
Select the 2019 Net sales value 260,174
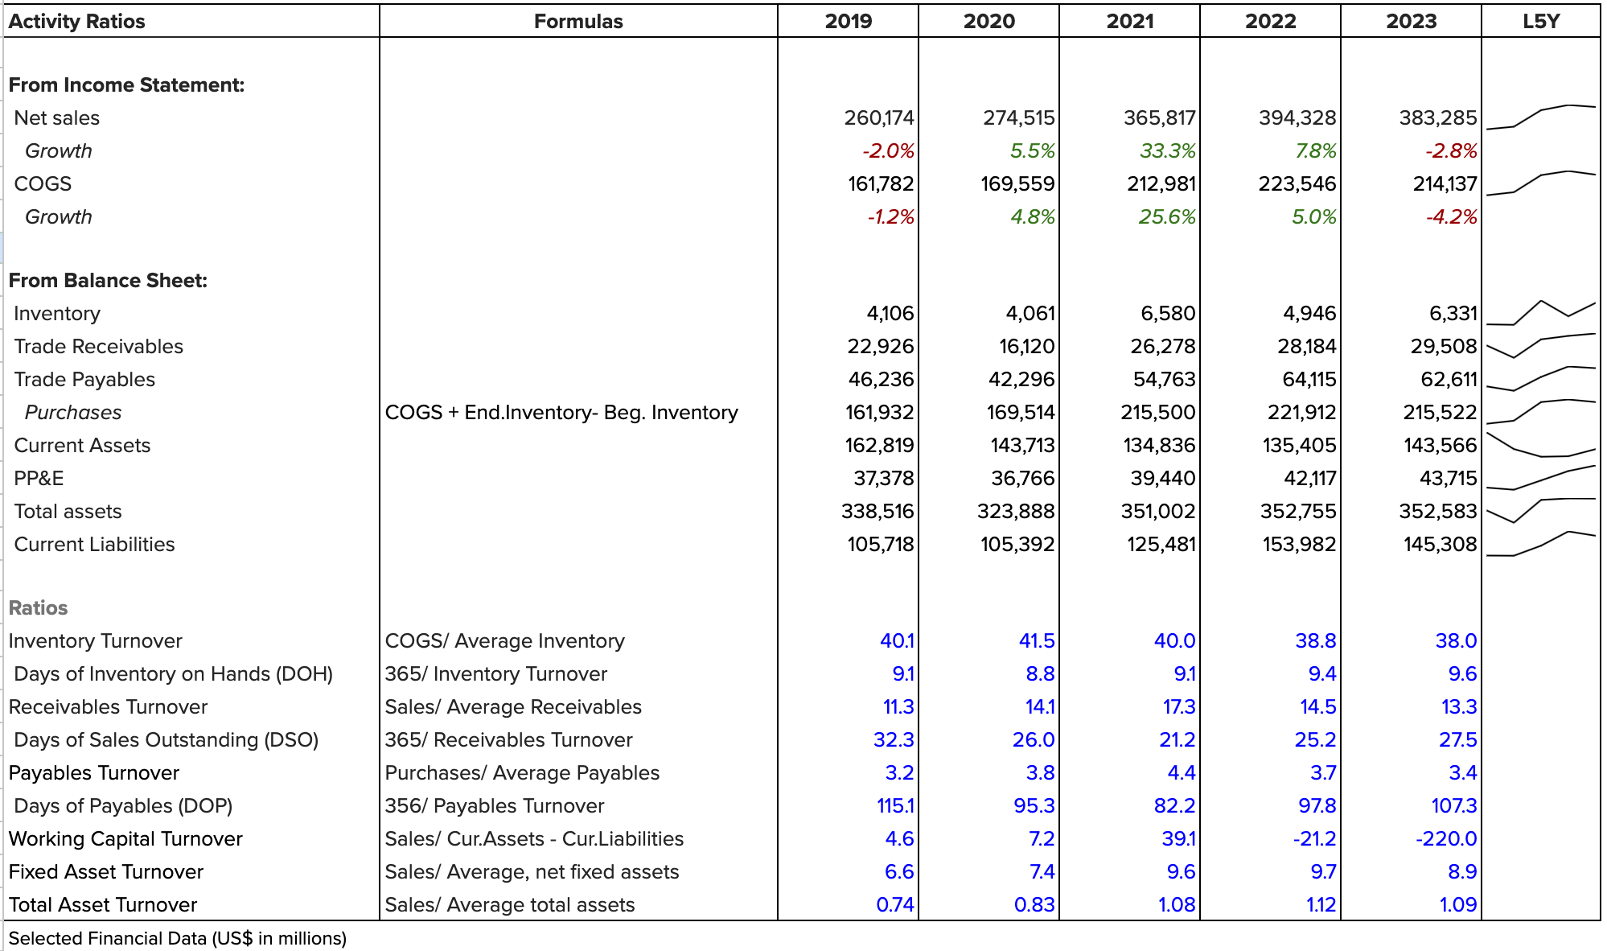(878, 118)
